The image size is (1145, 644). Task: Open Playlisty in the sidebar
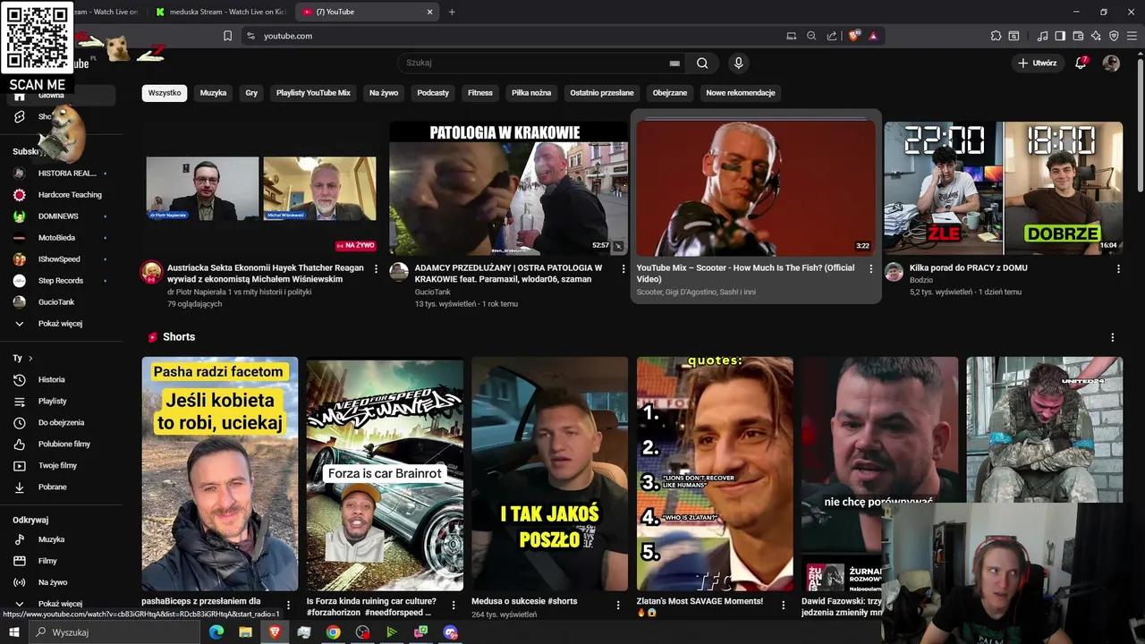pos(62,401)
